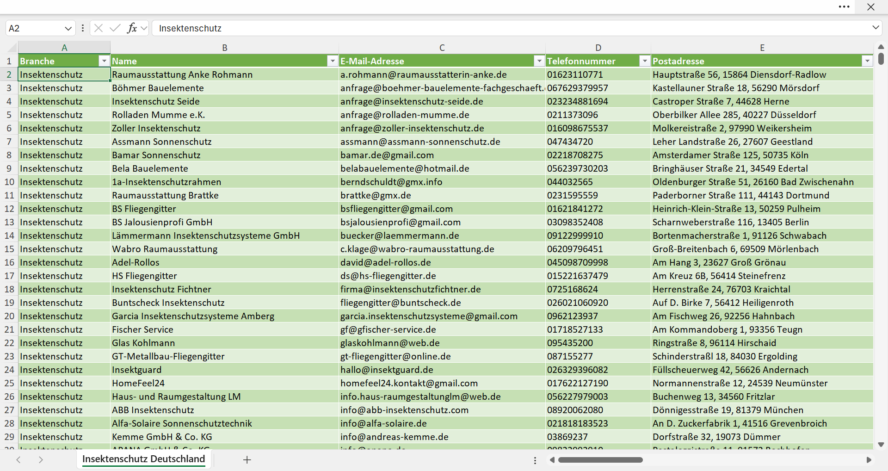Open the E-Mail-Adresse filter dropdown
888x471 pixels.
[539, 61]
